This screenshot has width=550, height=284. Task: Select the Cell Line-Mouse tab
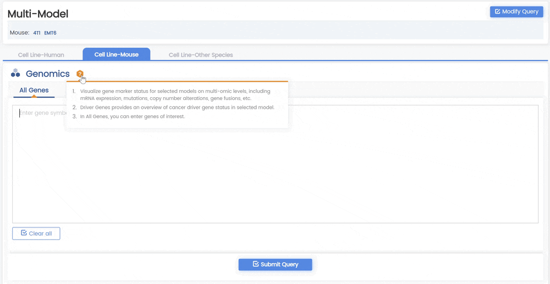pos(116,54)
